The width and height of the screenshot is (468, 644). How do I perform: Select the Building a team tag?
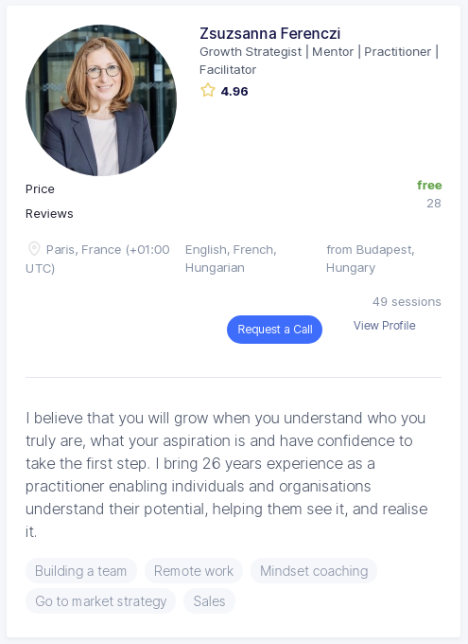80,571
